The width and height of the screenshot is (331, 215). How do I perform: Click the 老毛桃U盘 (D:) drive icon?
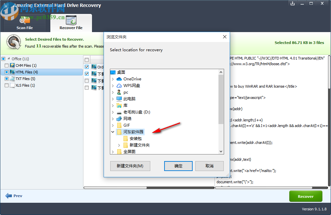click(x=119, y=112)
